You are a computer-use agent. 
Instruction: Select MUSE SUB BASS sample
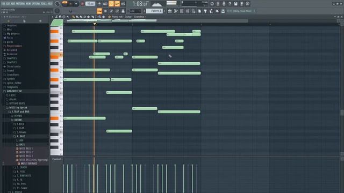click(29, 164)
